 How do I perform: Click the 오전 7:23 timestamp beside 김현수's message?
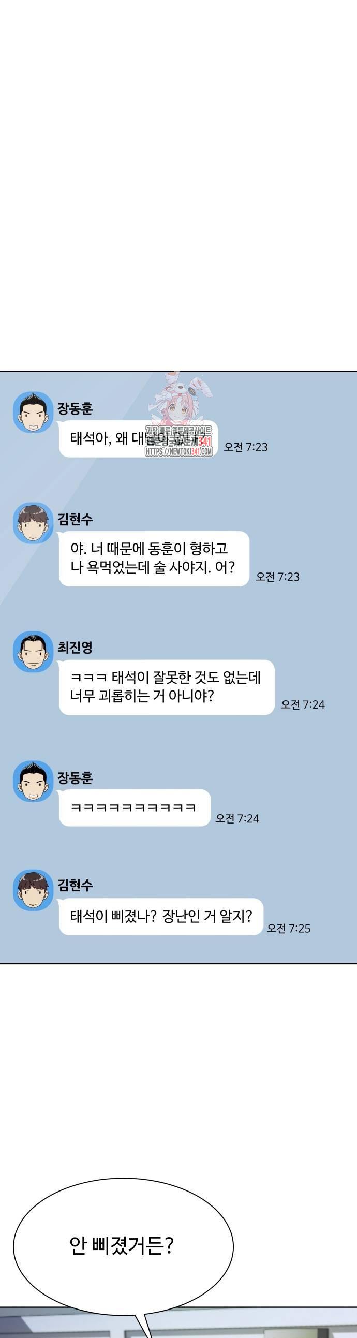[278, 577]
